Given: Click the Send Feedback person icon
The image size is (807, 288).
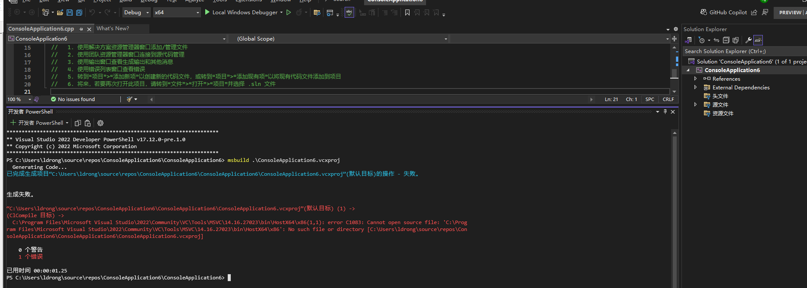Looking at the screenshot, I should 765,12.
